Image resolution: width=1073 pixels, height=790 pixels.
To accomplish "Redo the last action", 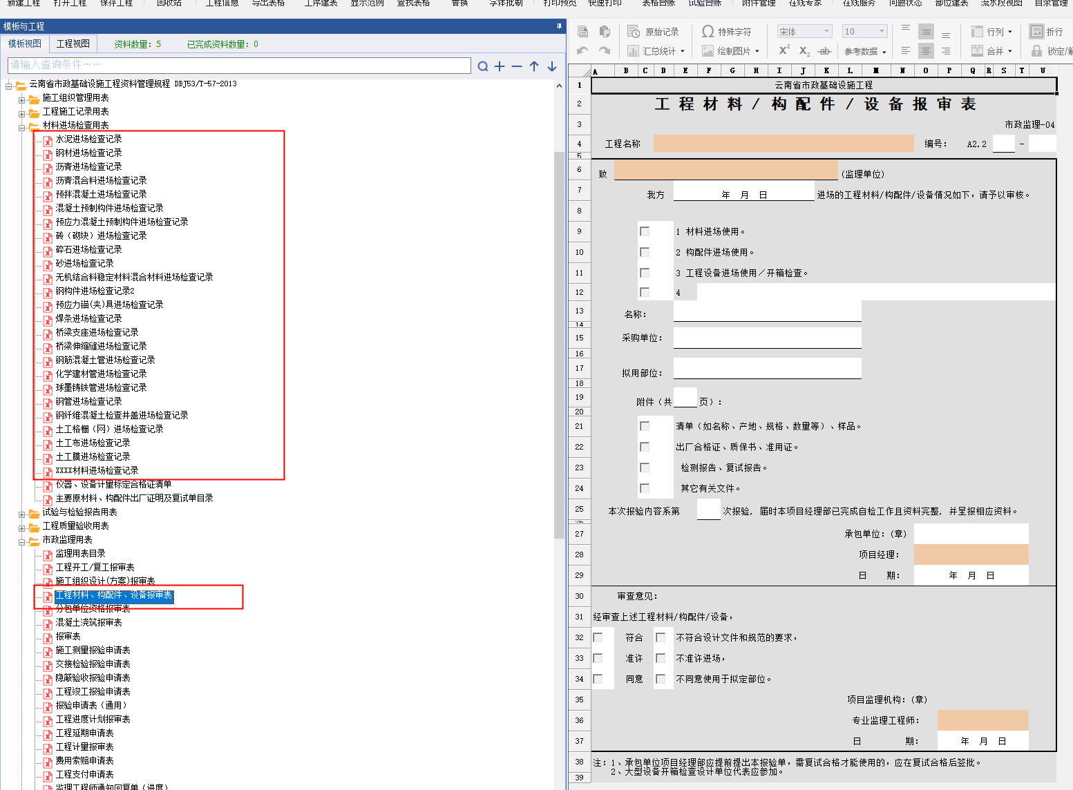I will pyautogui.click(x=605, y=51).
